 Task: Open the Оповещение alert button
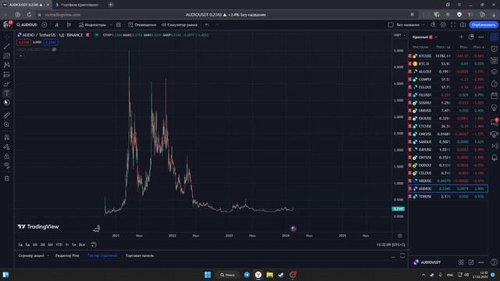pos(142,25)
